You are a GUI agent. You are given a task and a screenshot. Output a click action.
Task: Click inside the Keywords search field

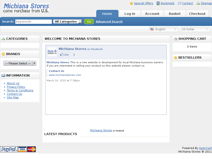coord(34,22)
